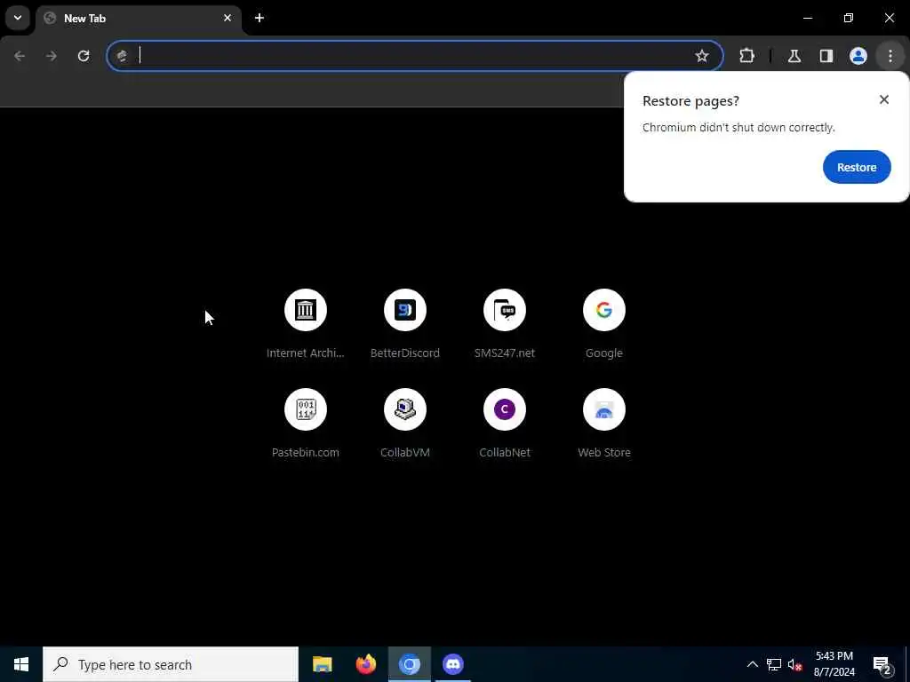Viewport: 910px width, 682px height.
Task: Click the Chromium taskbar icon
Action: coord(410,664)
